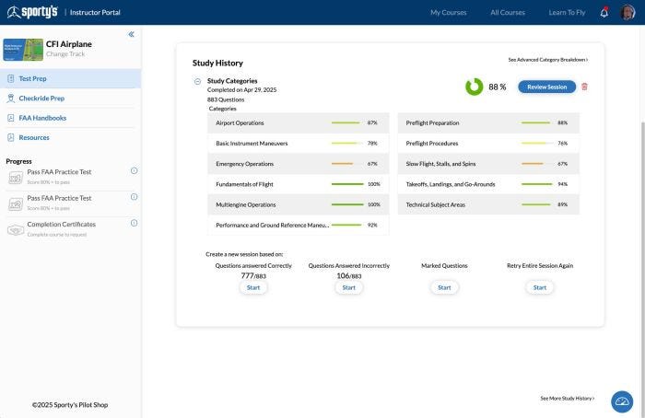Open See More Study History

point(567,399)
